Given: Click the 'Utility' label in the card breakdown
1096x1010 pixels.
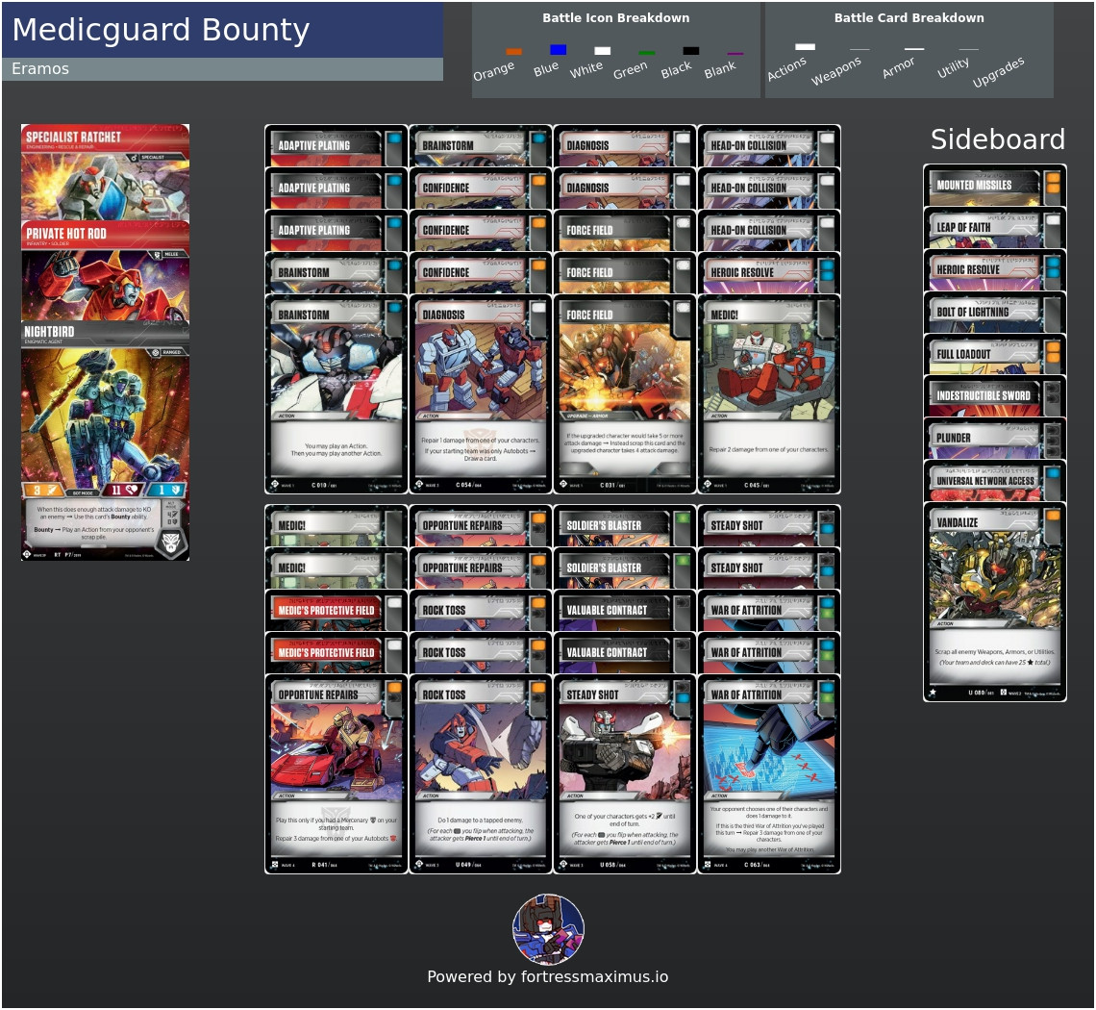Looking at the screenshot, I should click(x=953, y=68).
